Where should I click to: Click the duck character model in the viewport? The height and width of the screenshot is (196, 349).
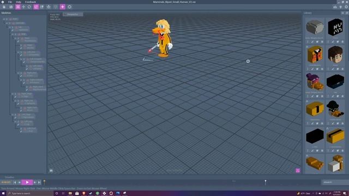point(162,38)
